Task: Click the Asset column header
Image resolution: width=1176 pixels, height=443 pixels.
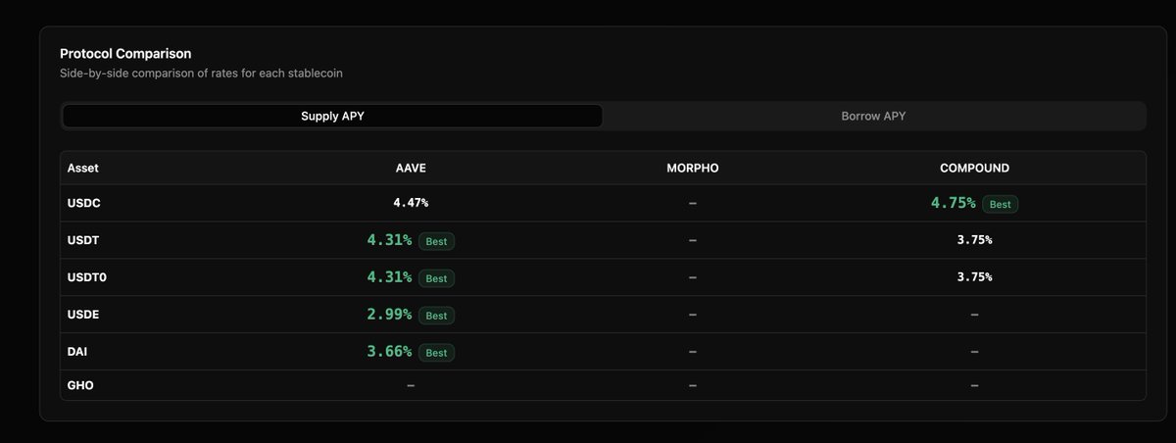Action: [83, 169]
